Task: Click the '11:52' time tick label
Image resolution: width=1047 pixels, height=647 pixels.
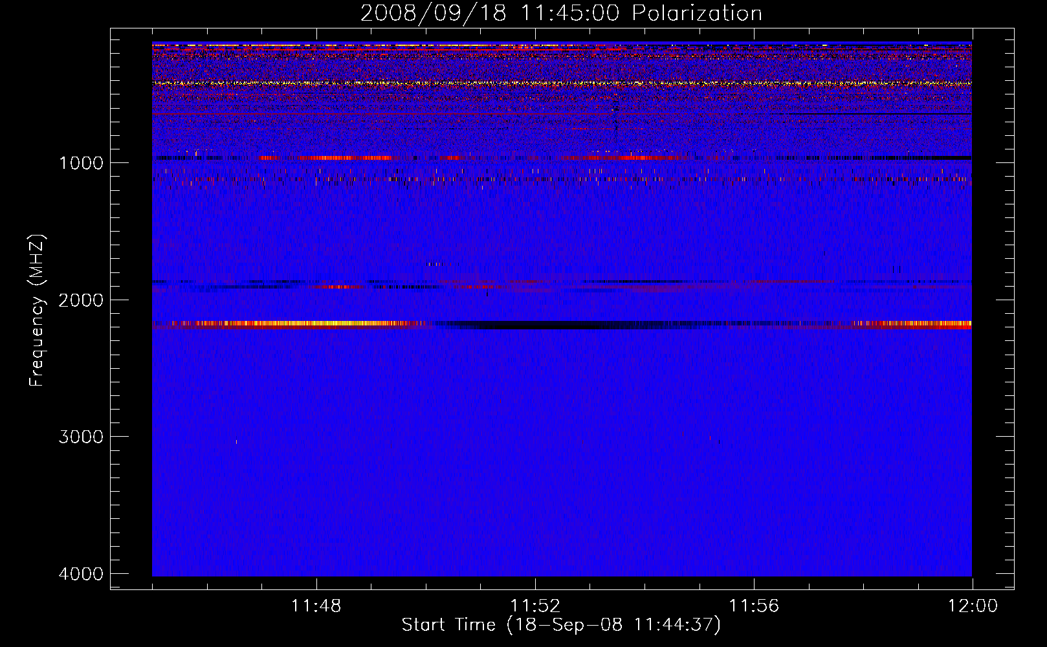Action: [535, 606]
